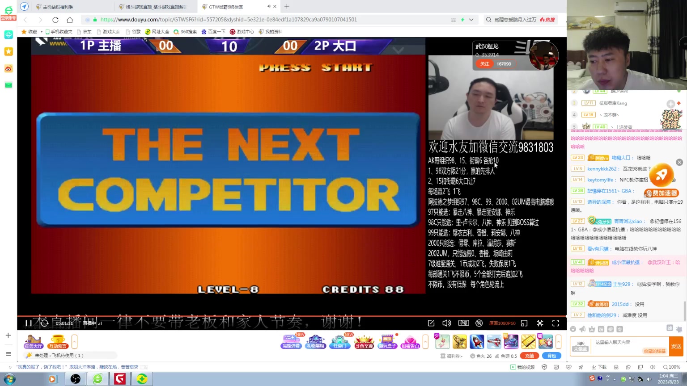
Task: Open the 360 browser taskbar icon
Action: pyautogui.click(x=98, y=379)
